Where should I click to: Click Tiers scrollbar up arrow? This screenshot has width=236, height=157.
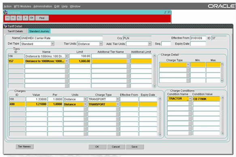[154, 56]
